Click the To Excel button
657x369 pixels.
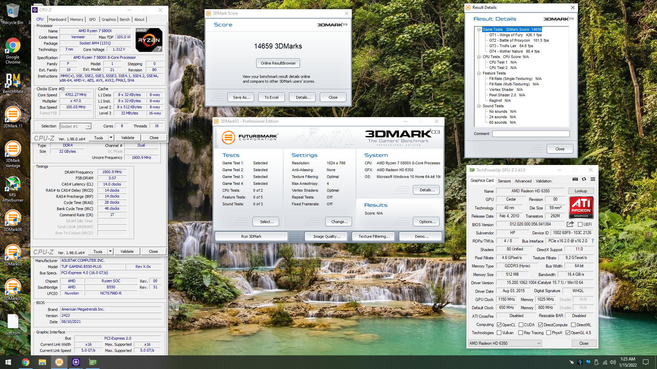271,97
